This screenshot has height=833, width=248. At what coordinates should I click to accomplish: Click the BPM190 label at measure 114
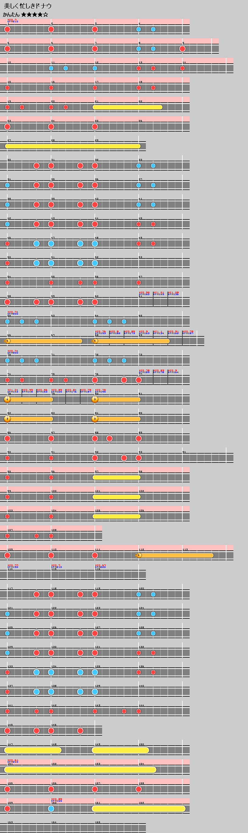pyautogui.click(x=13, y=567)
